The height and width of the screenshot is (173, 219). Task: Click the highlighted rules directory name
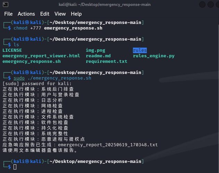[x=140, y=50]
